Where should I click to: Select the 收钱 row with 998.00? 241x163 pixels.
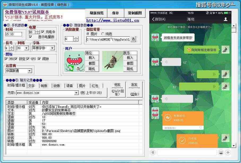74,138
